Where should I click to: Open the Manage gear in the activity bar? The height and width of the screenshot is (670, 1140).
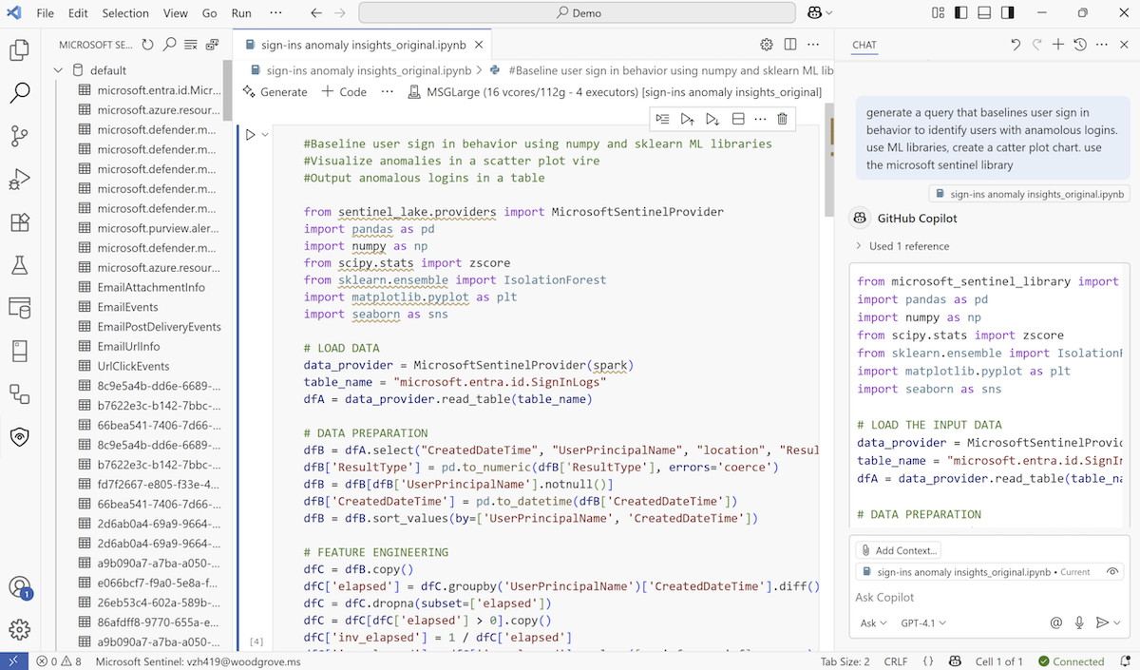click(19, 629)
